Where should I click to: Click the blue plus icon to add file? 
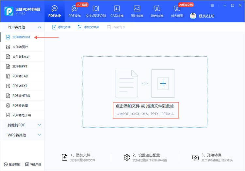pyautogui.click(x=163, y=83)
